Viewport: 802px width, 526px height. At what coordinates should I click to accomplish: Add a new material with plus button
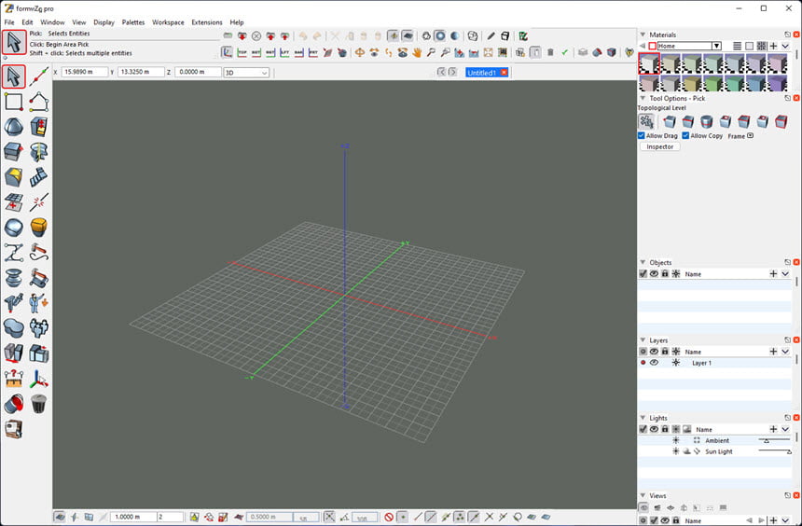(773, 46)
